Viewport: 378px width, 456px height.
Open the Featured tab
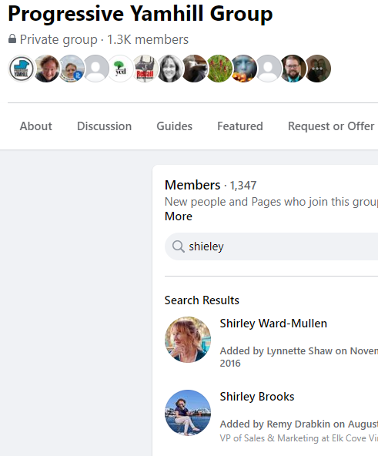(240, 126)
